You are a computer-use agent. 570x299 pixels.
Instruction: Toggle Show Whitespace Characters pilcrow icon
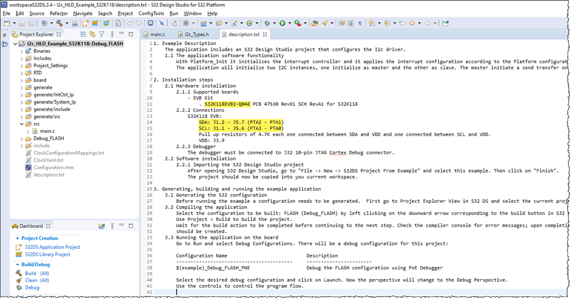[x=360, y=23]
